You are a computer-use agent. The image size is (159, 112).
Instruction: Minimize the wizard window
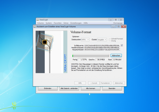click(113, 27)
